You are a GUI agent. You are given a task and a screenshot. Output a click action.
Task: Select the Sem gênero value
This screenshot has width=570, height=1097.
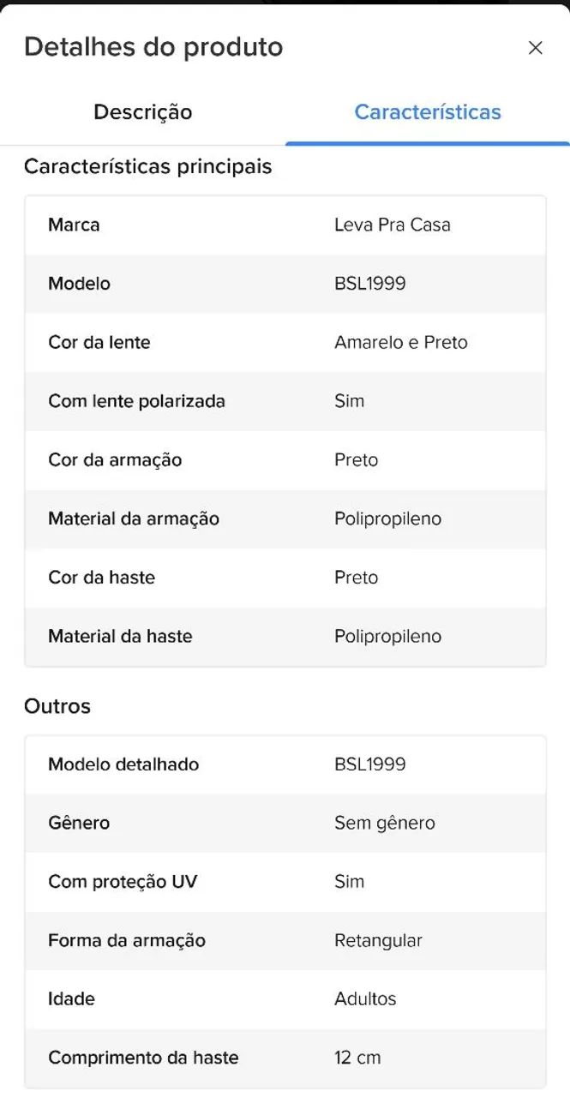pos(385,823)
